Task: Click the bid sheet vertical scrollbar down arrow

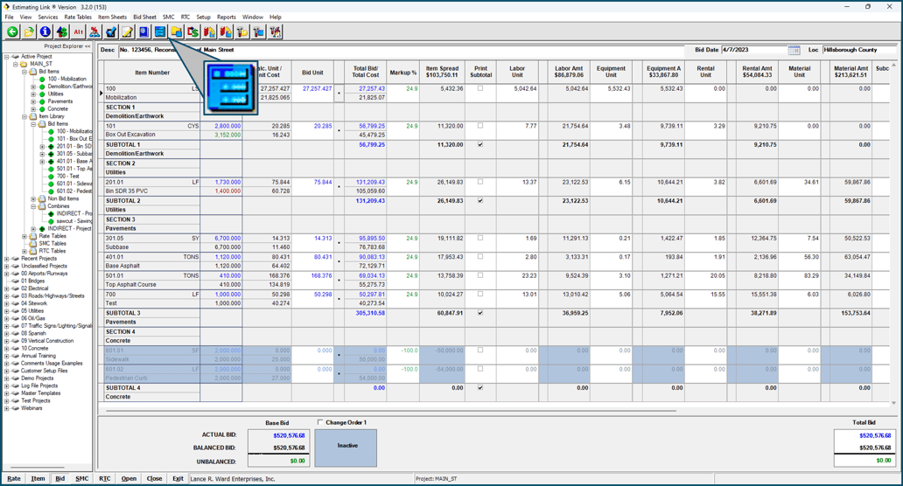Action: 893,403
